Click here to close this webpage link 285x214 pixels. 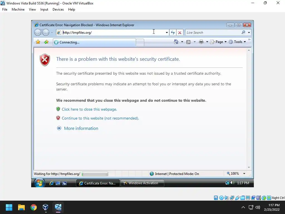point(89,109)
